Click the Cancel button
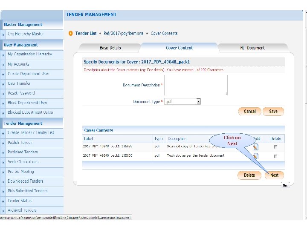 [249, 111]
